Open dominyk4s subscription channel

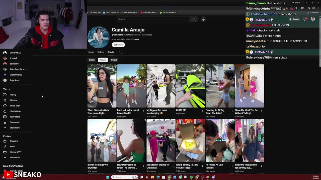(x=12, y=64)
